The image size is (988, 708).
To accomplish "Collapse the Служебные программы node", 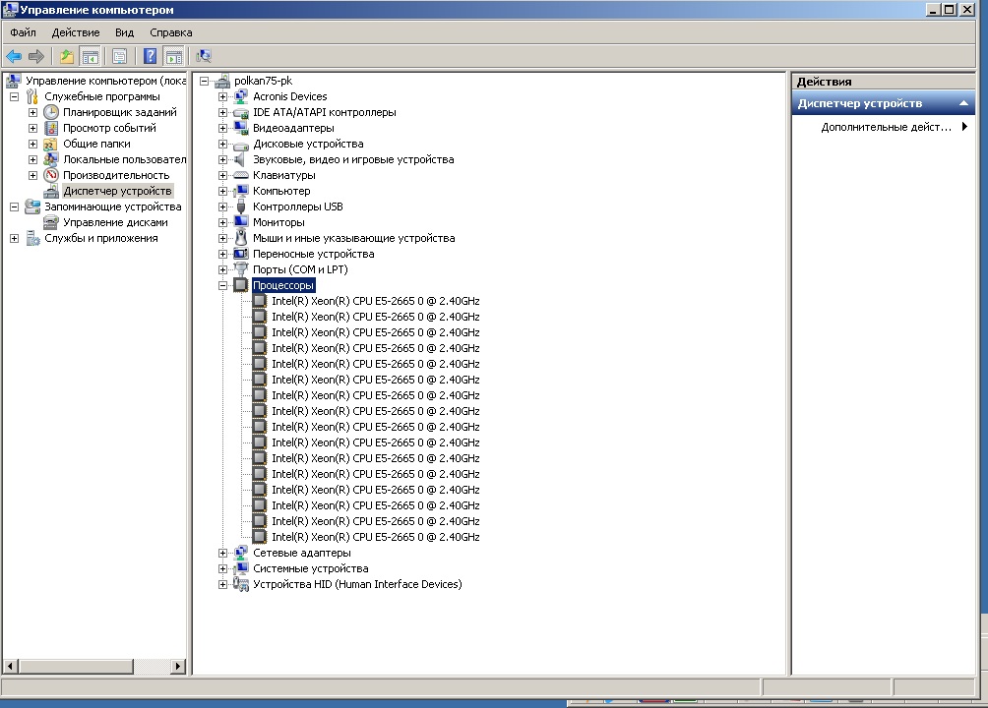I will tap(15, 97).
